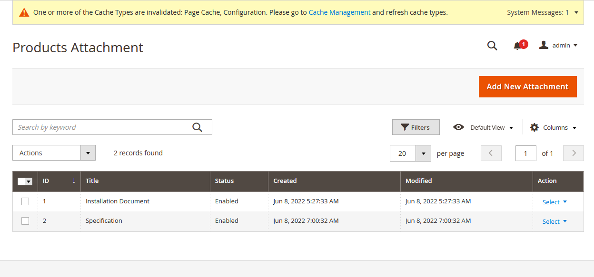Open the Cache Management link
Image resolution: width=594 pixels, height=277 pixels.
(x=339, y=12)
